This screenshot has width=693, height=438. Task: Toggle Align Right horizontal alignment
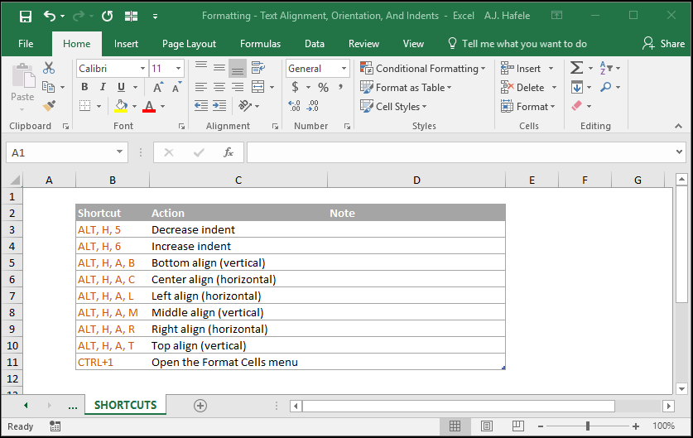pos(238,87)
